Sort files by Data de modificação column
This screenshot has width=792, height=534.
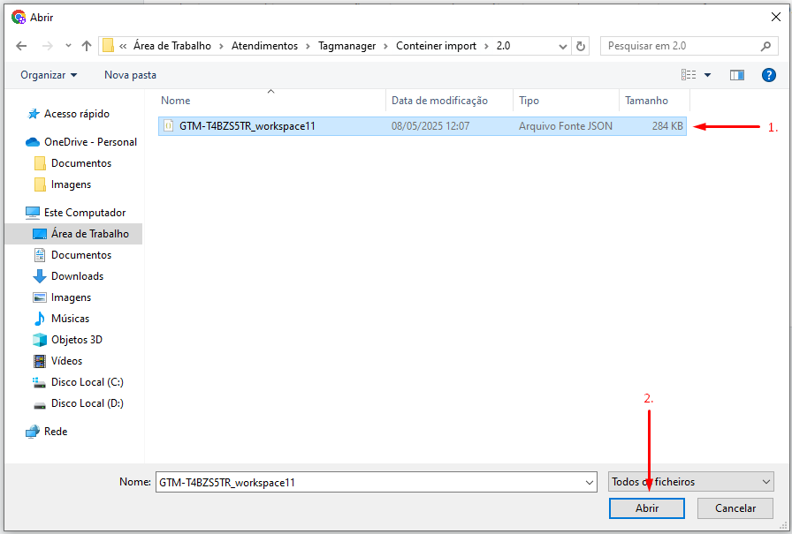(x=439, y=101)
